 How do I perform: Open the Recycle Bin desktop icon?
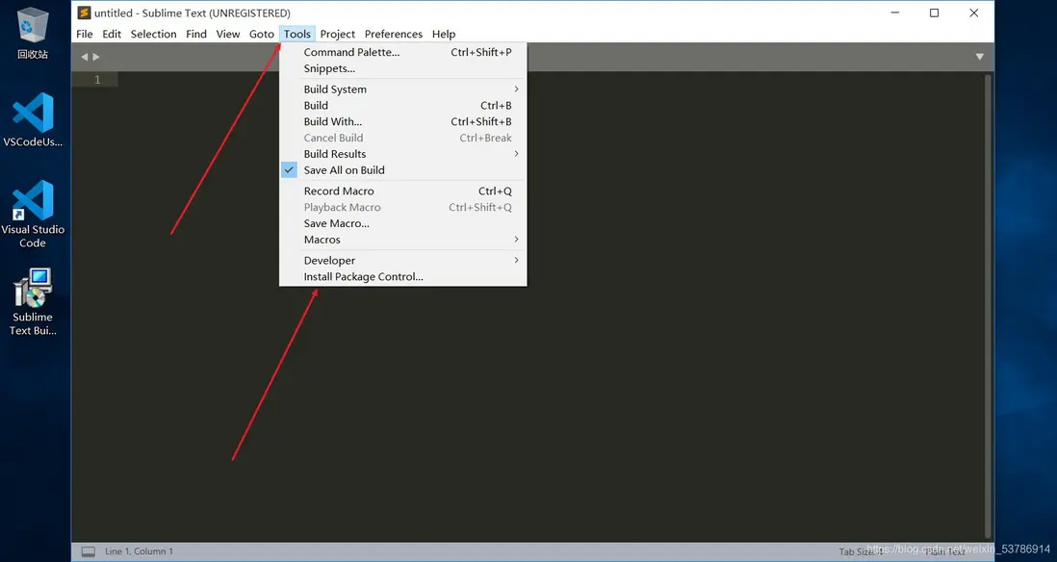coord(33,34)
